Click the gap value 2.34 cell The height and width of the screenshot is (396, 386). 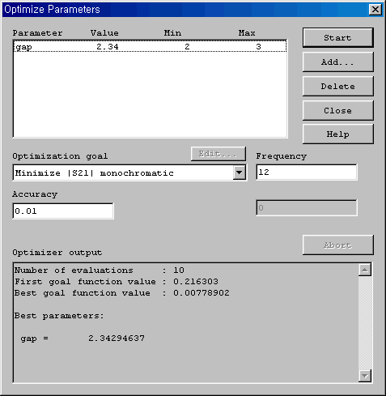(108, 47)
